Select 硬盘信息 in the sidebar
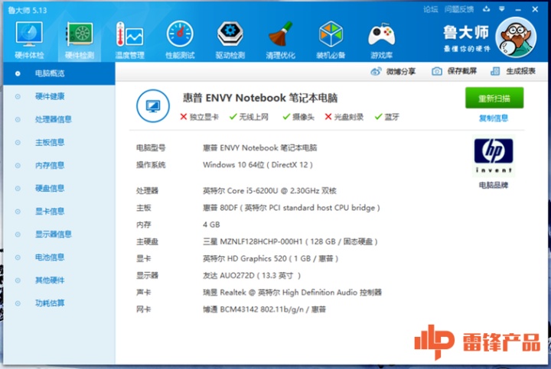The image size is (551, 369). point(59,189)
